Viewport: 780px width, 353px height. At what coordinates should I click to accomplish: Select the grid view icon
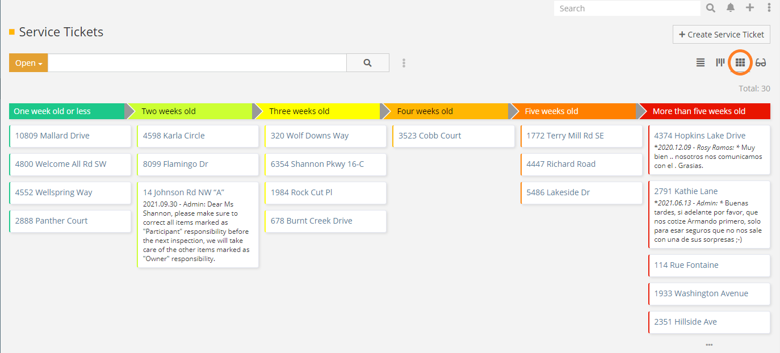pyautogui.click(x=740, y=62)
